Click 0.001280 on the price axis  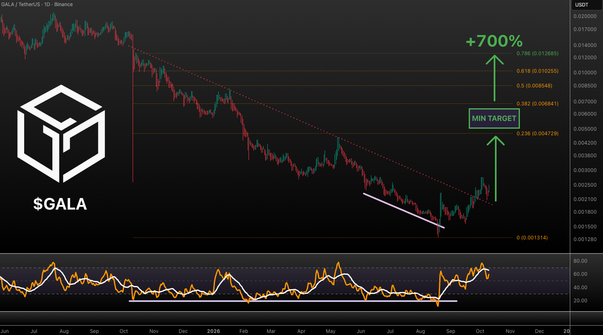pyautogui.click(x=585, y=239)
